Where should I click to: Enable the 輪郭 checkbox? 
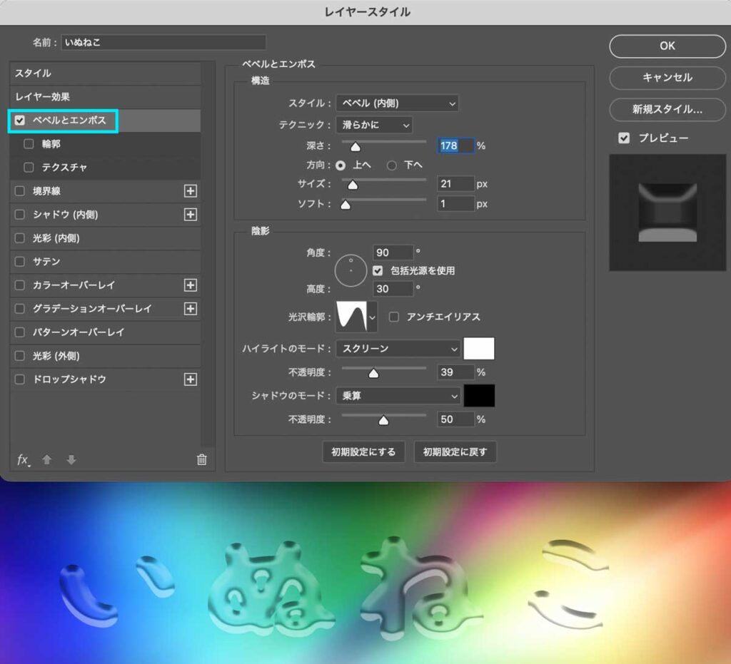pos(29,143)
